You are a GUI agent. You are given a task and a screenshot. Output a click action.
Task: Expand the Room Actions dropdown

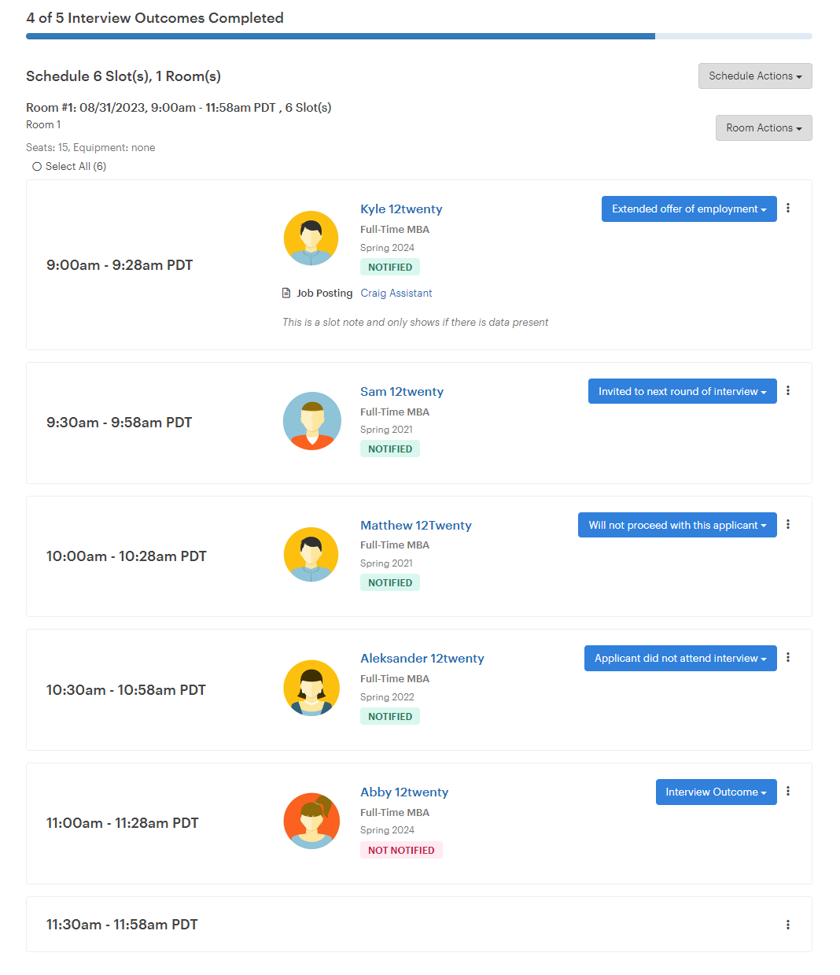tap(764, 128)
